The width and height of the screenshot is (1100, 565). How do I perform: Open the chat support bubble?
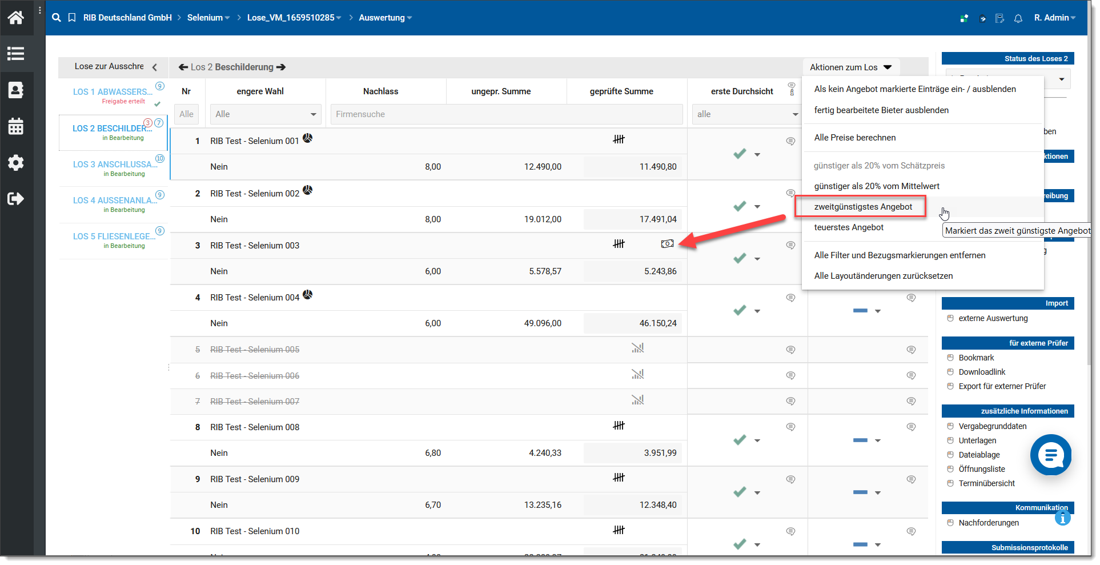pos(1051,455)
